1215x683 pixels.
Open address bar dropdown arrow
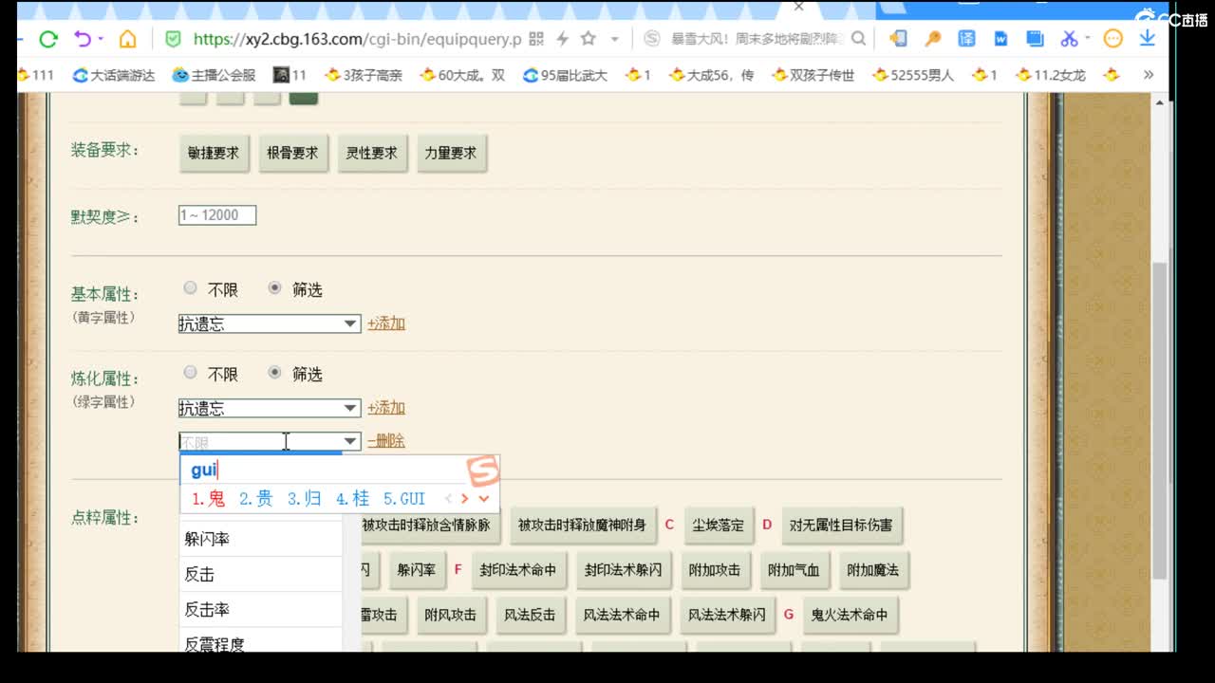[x=614, y=39]
